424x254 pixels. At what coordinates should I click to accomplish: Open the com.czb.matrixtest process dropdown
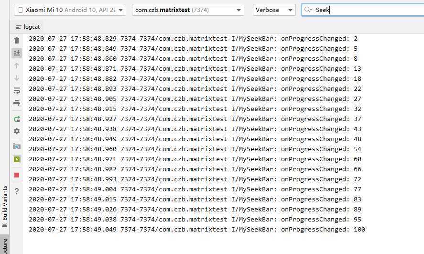[x=188, y=10]
